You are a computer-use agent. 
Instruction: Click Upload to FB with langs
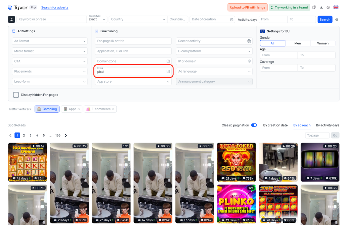pos(247,7)
